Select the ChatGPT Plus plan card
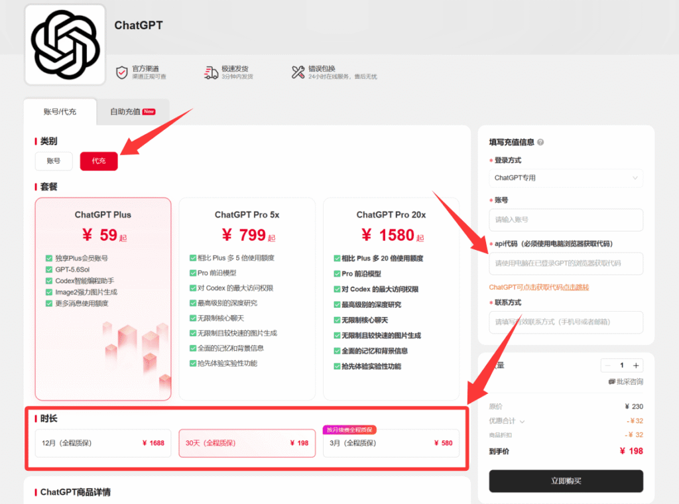679x504 pixels. tap(103, 299)
